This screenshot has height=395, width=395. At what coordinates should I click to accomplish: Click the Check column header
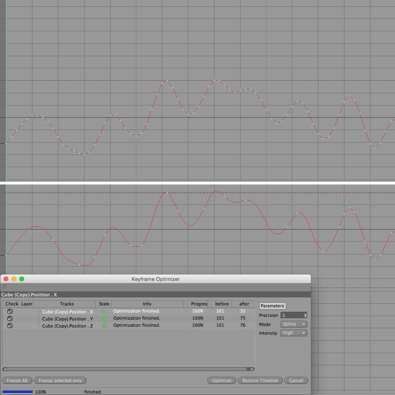[x=10, y=304]
